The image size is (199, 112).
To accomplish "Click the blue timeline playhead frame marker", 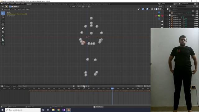I will click(x=112, y=88).
